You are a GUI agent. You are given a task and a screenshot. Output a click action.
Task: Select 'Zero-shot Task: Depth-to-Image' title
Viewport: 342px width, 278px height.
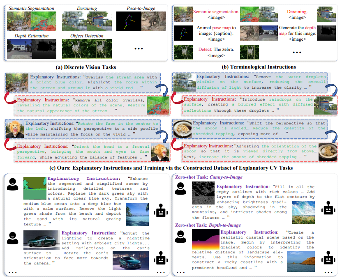[208, 225]
